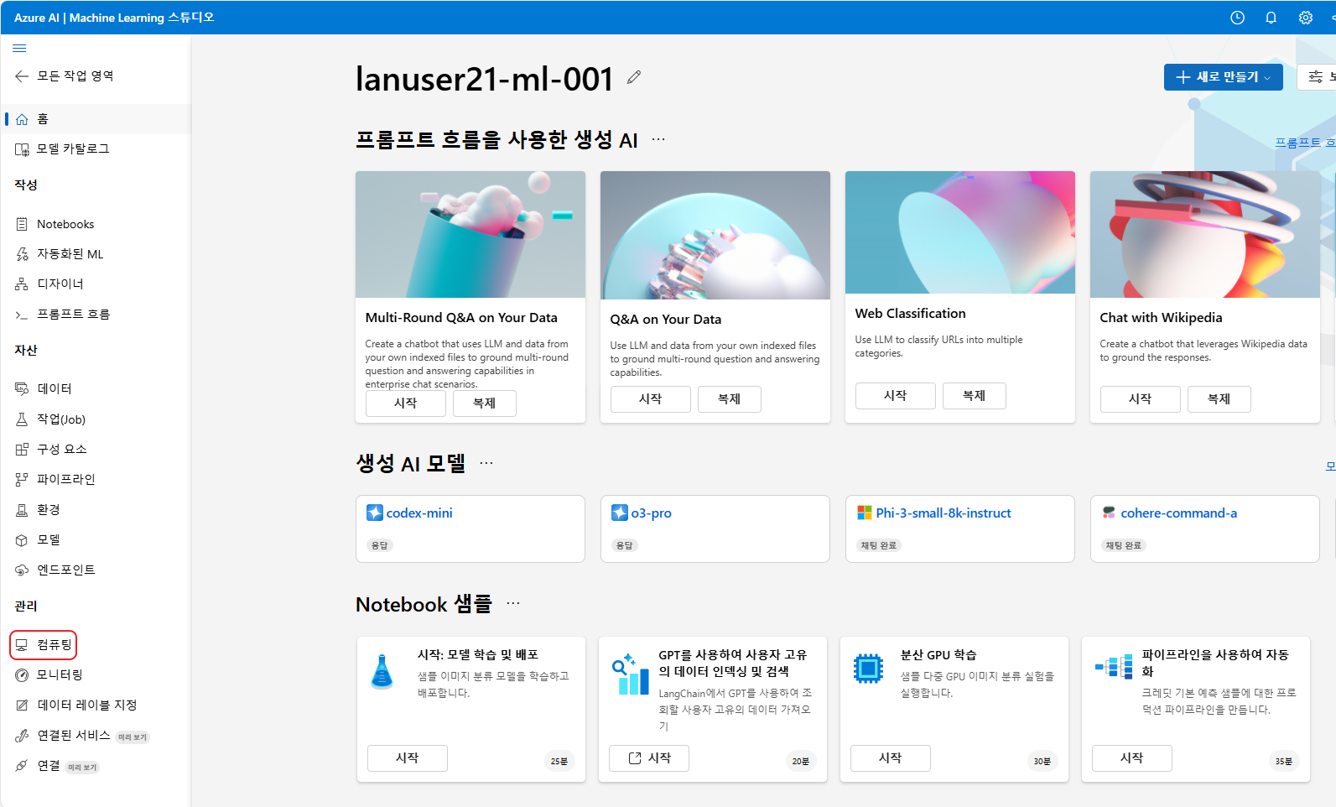The width and height of the screenshot is (1336, 807).
Task: Collapse the sidebar with hamburger icon
Action: click(x=19, y=48)
